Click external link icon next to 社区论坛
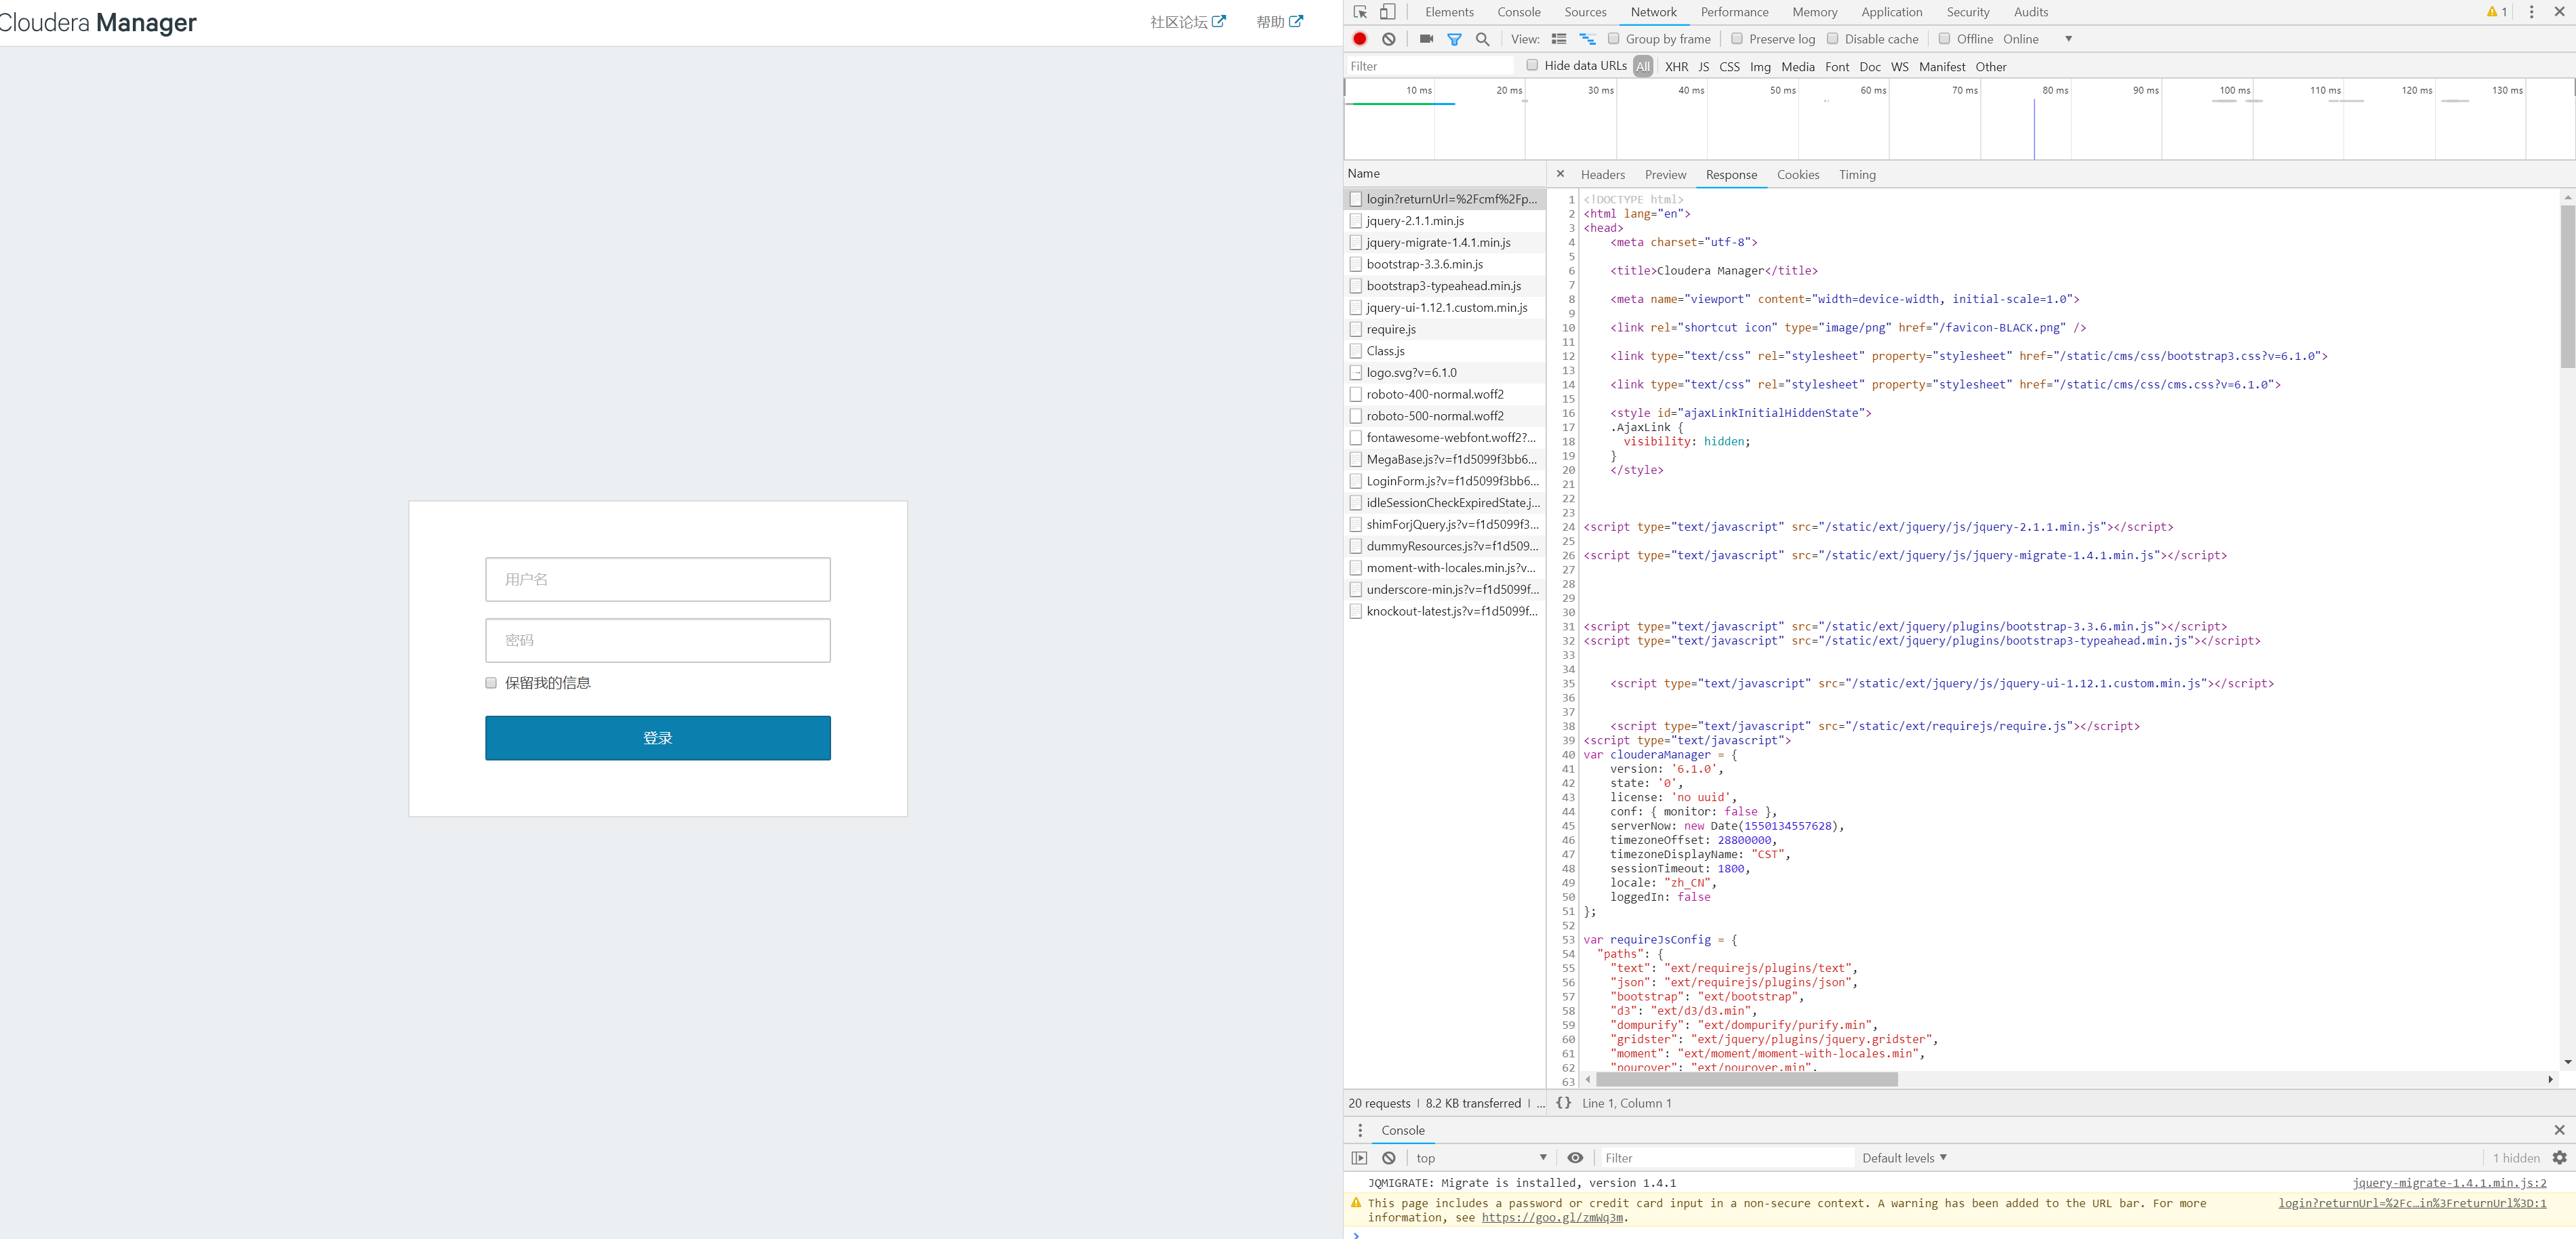This screenshot has width=2576, height=1239. pyautogui.click(x=1219, y=21)
